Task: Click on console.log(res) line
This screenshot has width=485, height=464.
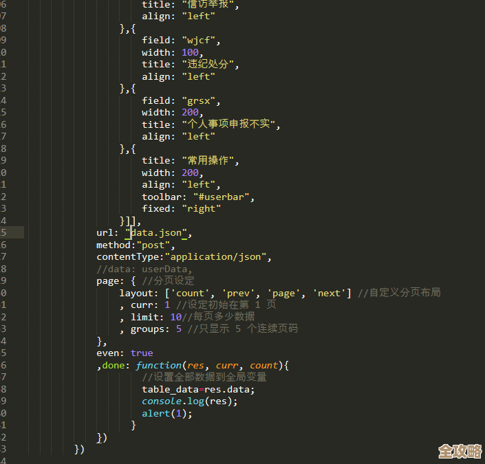Action: (189, 401)
